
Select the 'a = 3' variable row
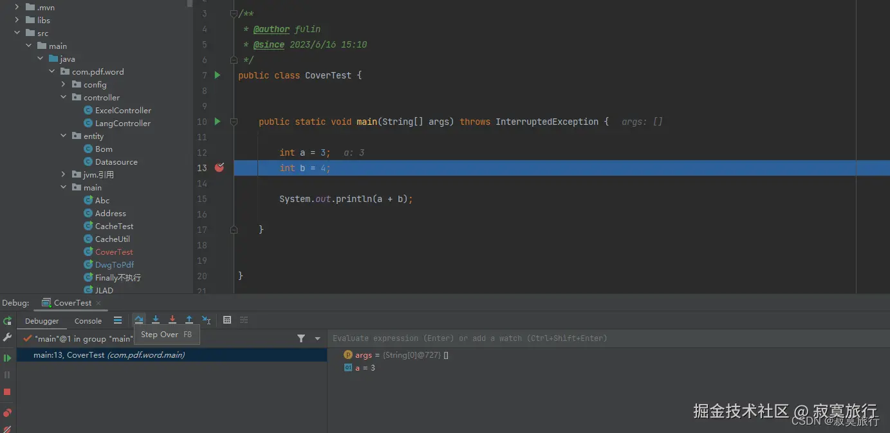[365, 368]
